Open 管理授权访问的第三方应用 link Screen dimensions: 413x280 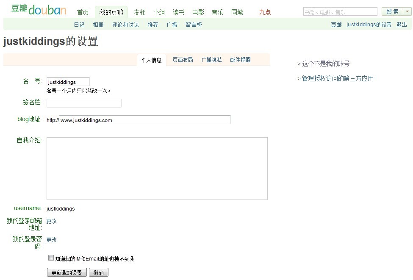(x=338, y=79)
